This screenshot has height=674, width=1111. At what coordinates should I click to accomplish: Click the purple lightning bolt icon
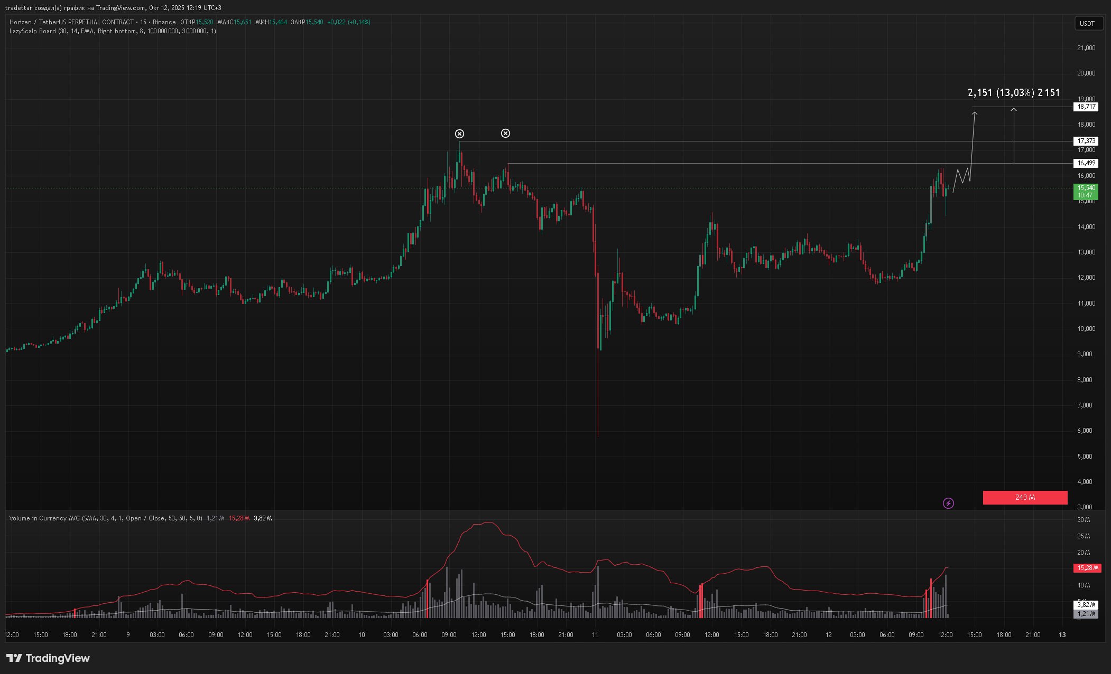click(948, 503)
